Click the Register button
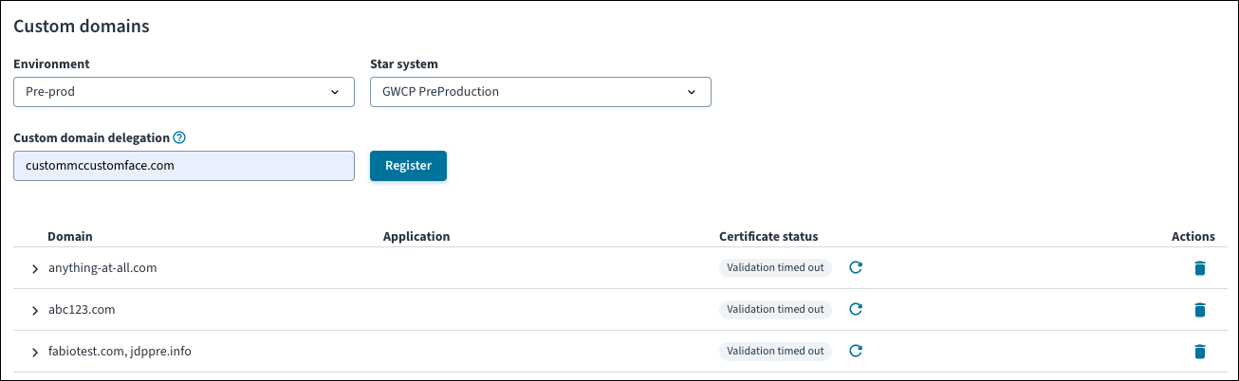Image resolution: width=1239 pixels, height=381 pixels. (x=408, y=166)
